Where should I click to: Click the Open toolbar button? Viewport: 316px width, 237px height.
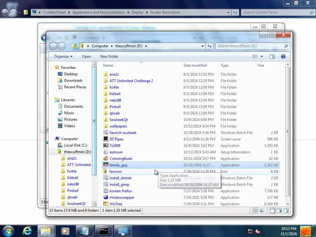click(86, 56)
